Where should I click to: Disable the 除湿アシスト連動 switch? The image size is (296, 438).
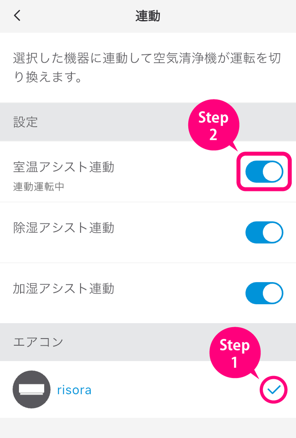click(x=264, y=232)
